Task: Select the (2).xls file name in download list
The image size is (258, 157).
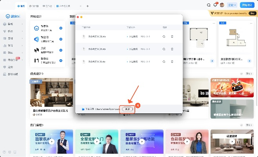Action: 97,49
